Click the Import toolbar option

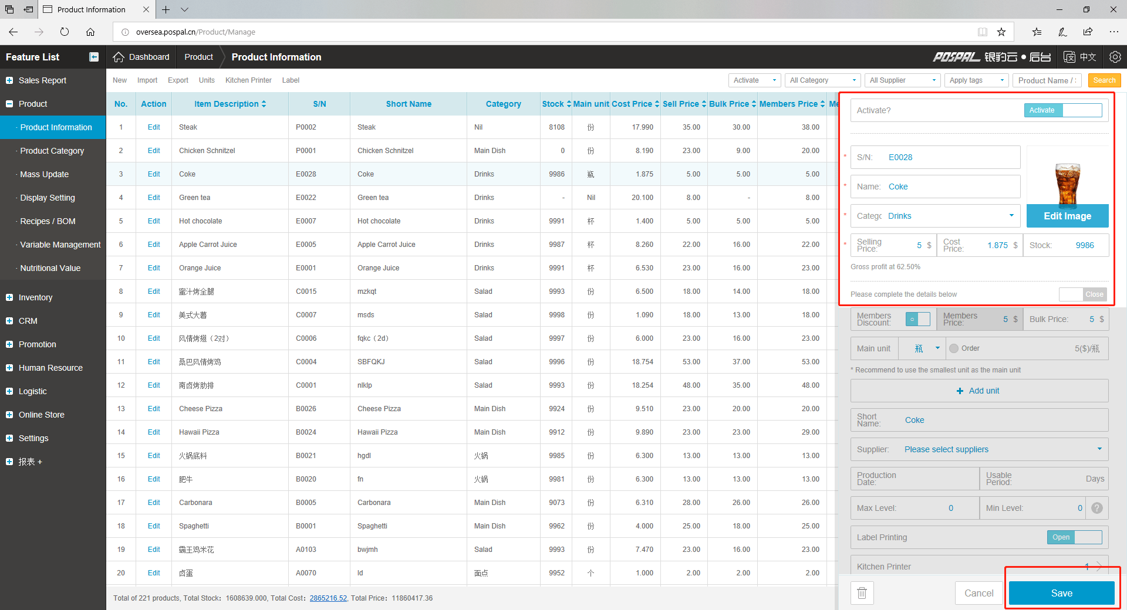[147, 80]
